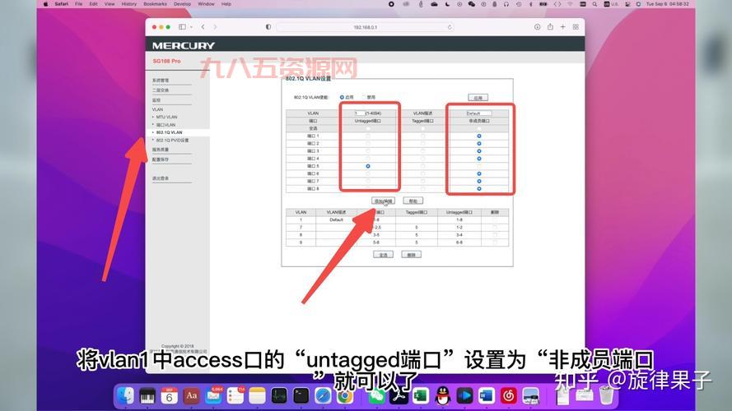Open the Help menu
The image size is (732, 411).
click(x=226, y=4)
